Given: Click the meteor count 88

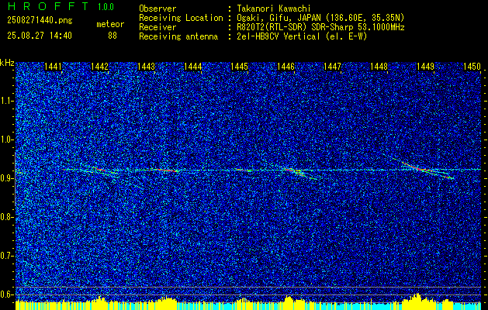Looking at the screenshot, I should (112, 36).
